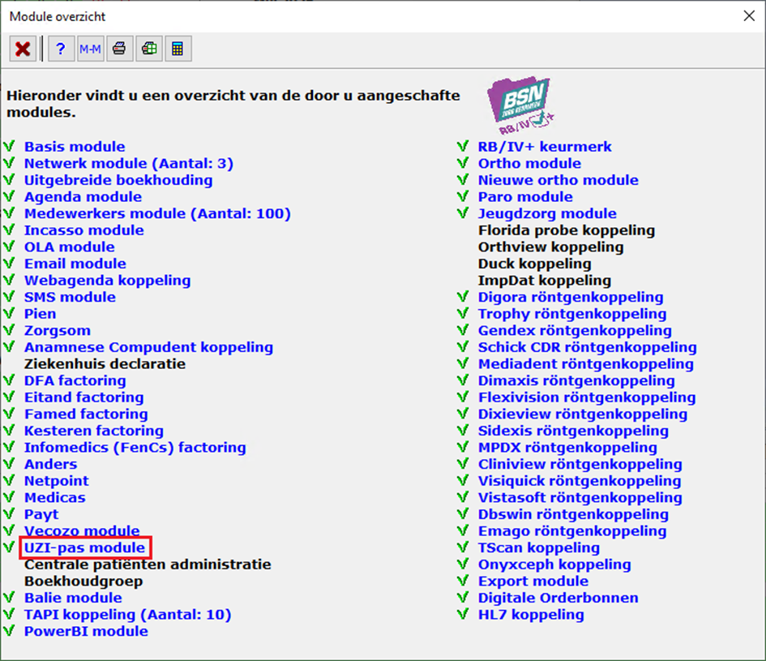Click Schick CDR röntgenkoppeling link
This screenshot has height=661, width=766.
[x=587, y=347]
